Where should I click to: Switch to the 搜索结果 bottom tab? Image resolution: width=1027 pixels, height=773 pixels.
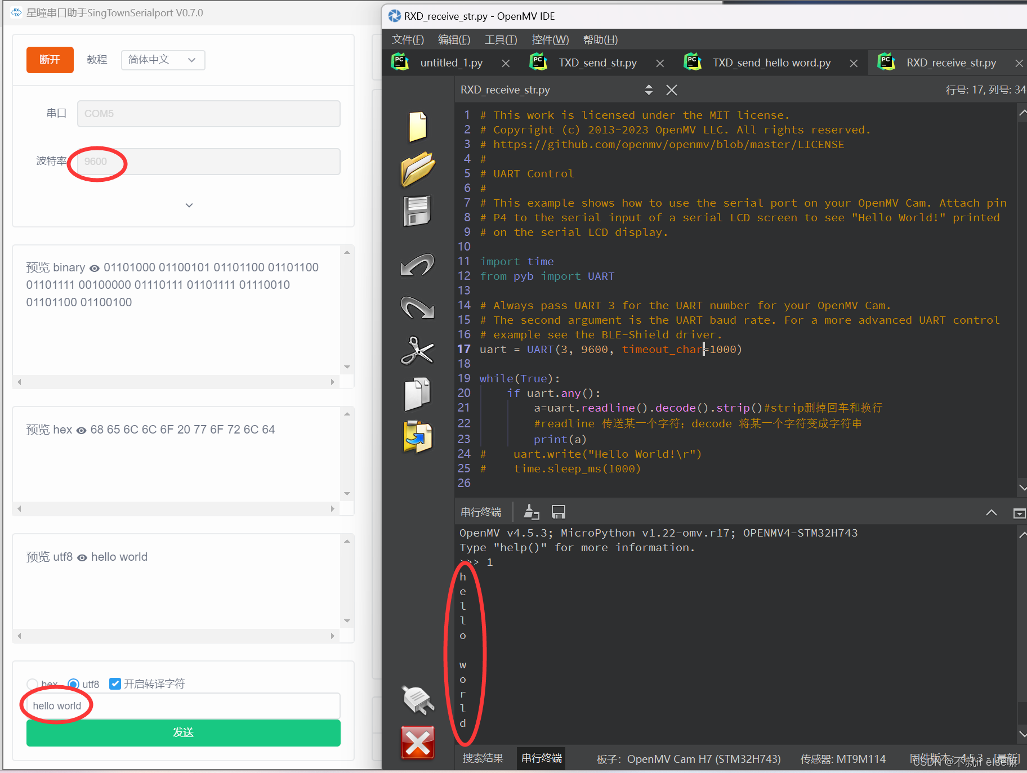pos(483,758)
